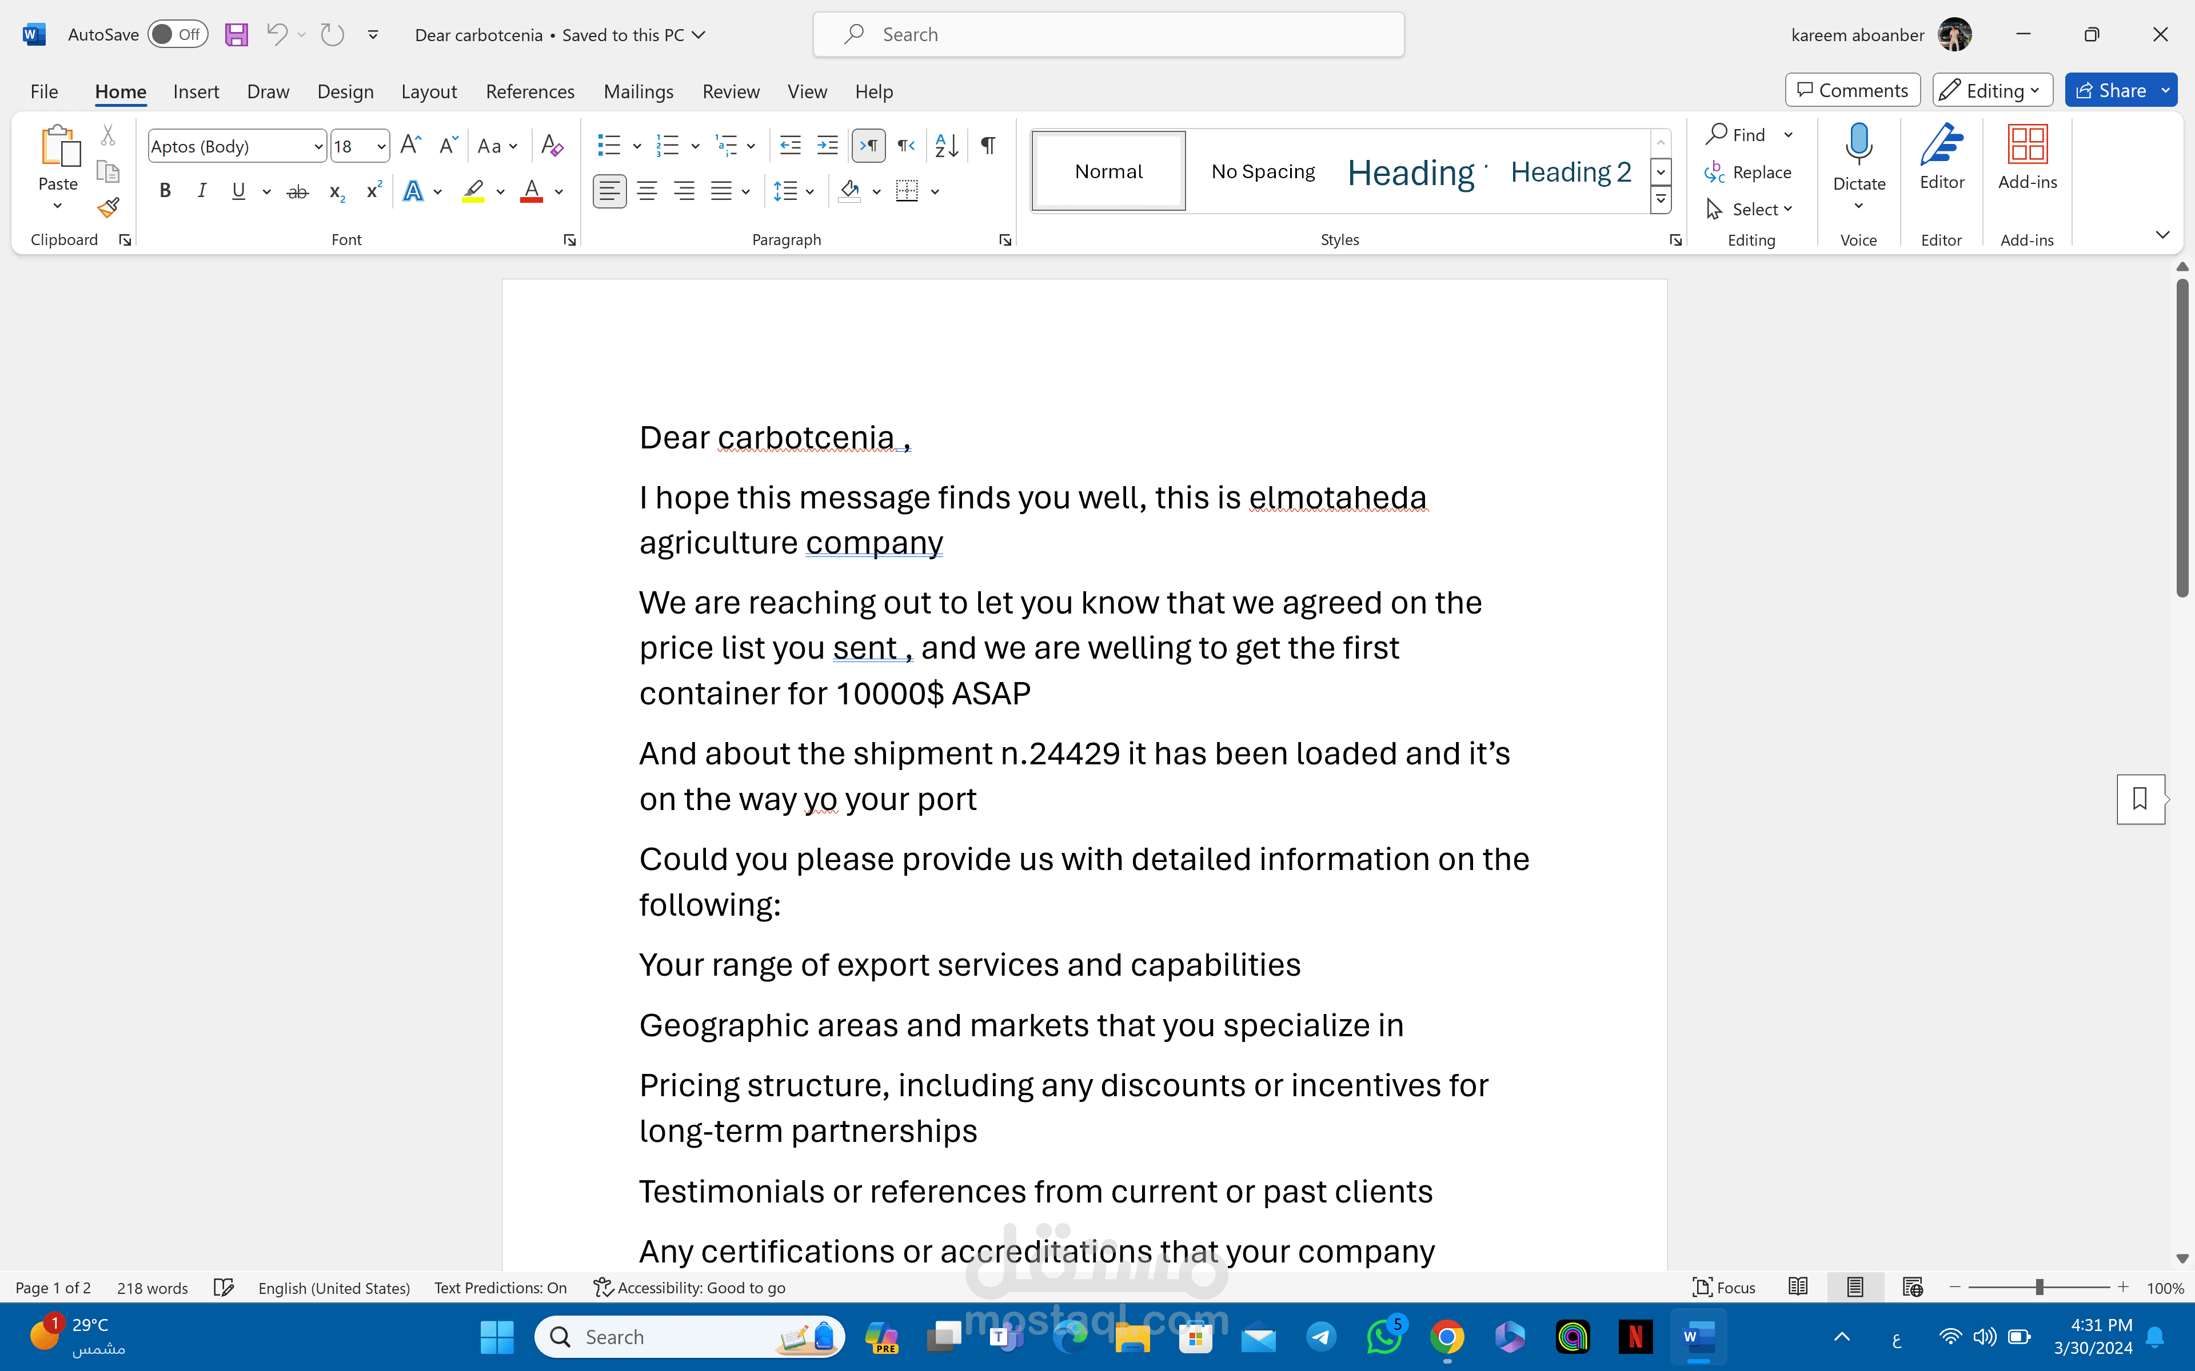Screen dimensions: 2195x1371
Task: Toggle Align Left paragraph button
Action: (x=609, y=191)
